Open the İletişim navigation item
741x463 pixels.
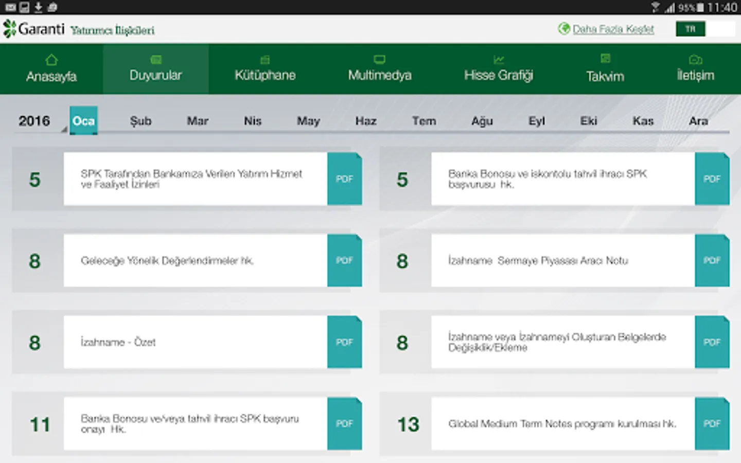tap(696, 69)
